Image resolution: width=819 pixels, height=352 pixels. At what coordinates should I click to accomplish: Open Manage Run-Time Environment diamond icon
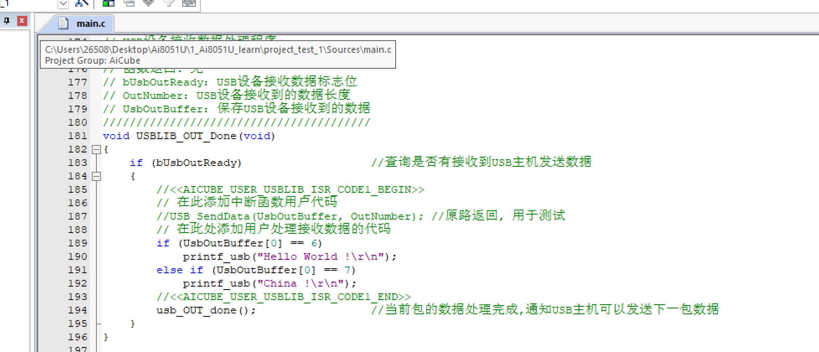tap(149, 3)
